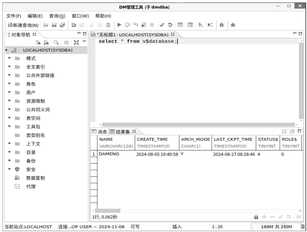Image resolution: width=307 pixels, height=232 pixels.
Task: Select the 数据复制 tree item
Action: 36,178
